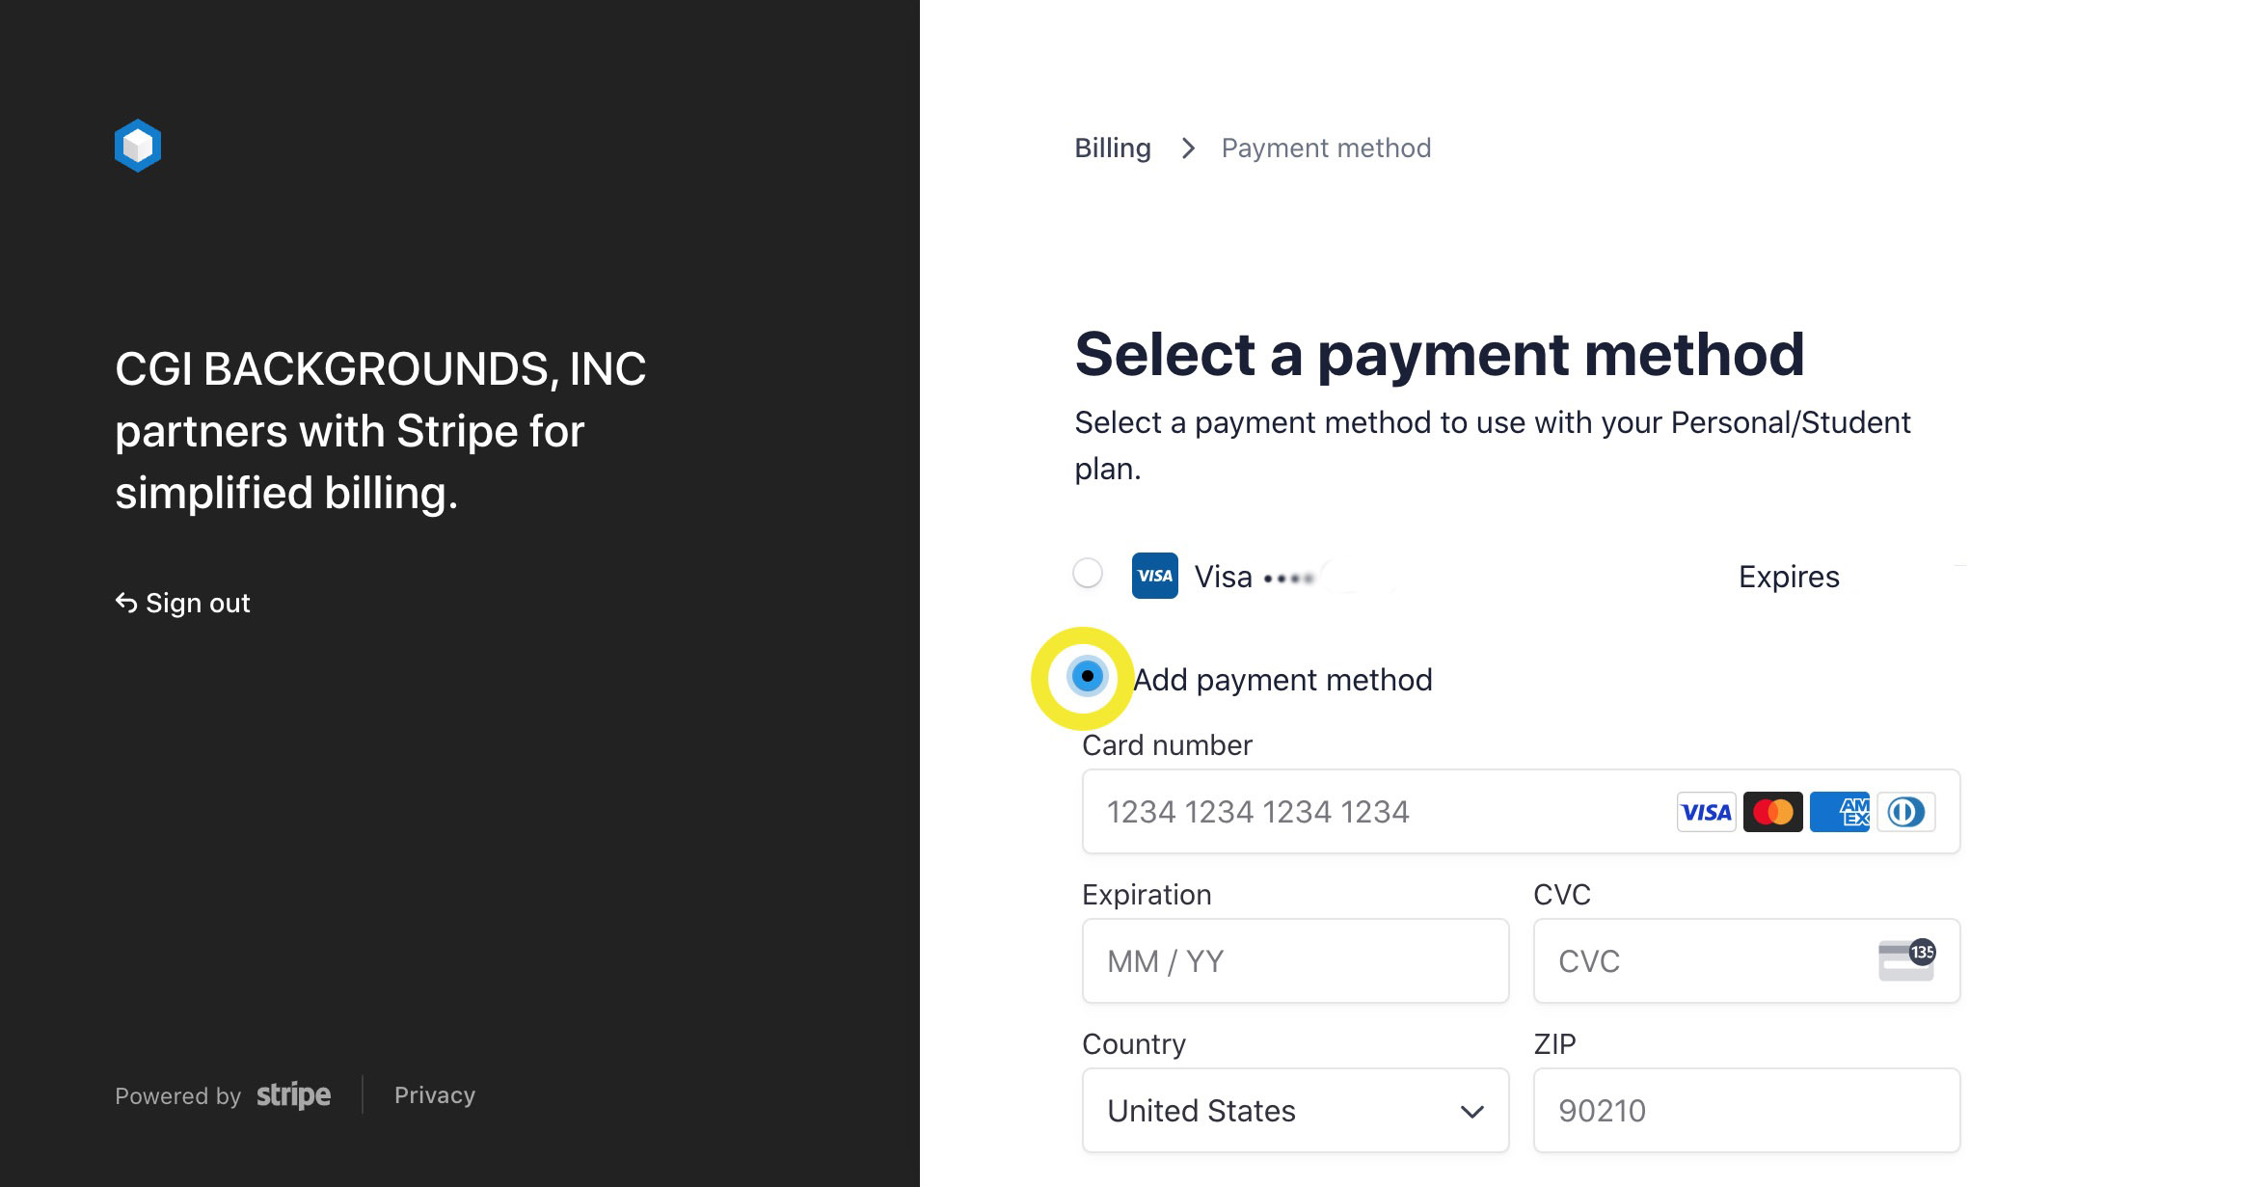Click the Country selector chevron
Screen dimensions: 2267x1187
[x=1472, y=1111]
